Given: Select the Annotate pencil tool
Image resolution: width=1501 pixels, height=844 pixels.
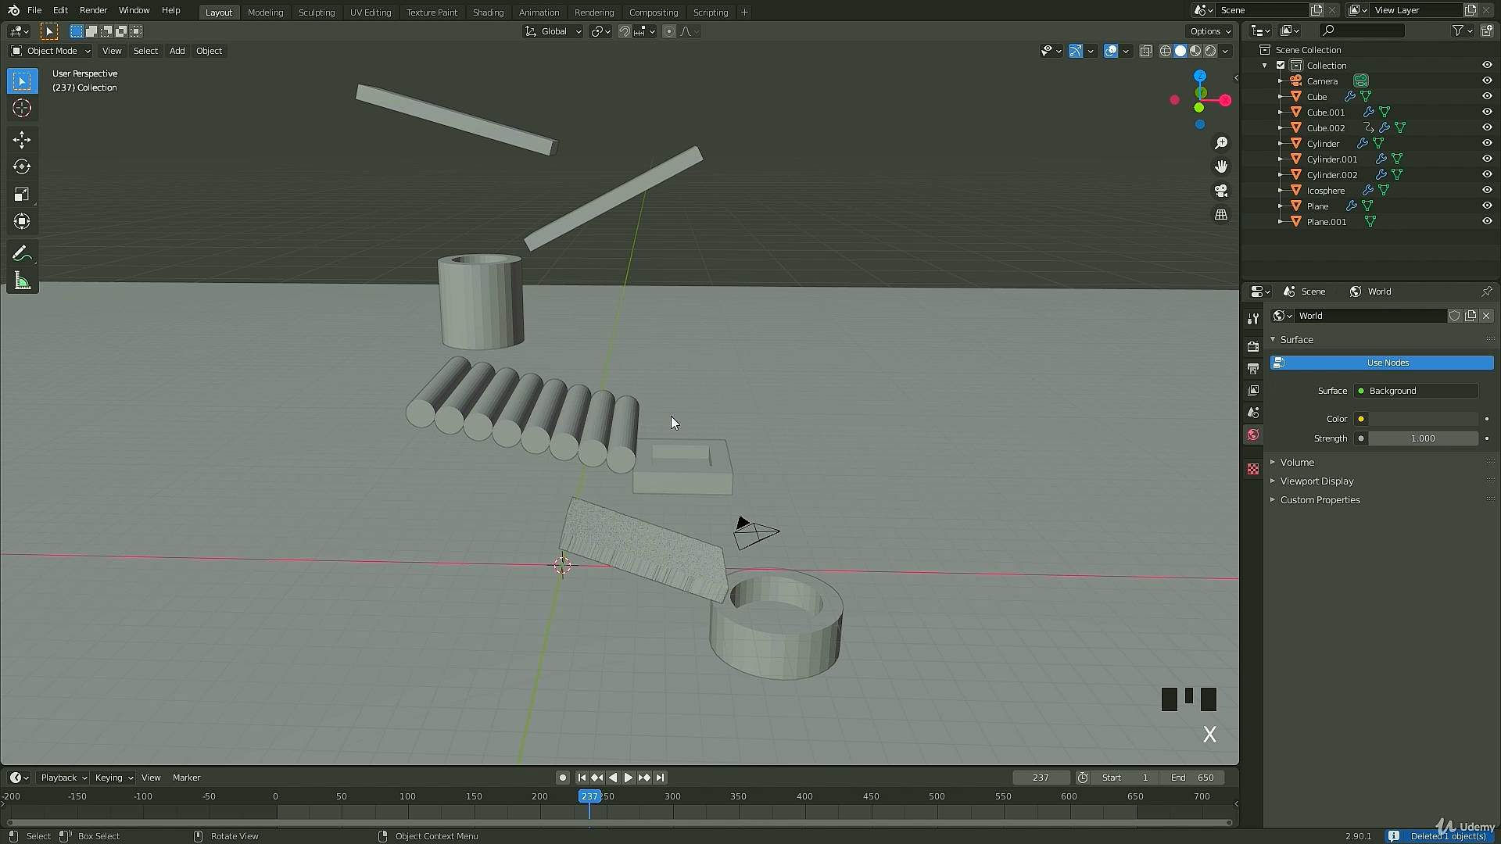Looking at the screenshot, I should (x=22, y=254).
